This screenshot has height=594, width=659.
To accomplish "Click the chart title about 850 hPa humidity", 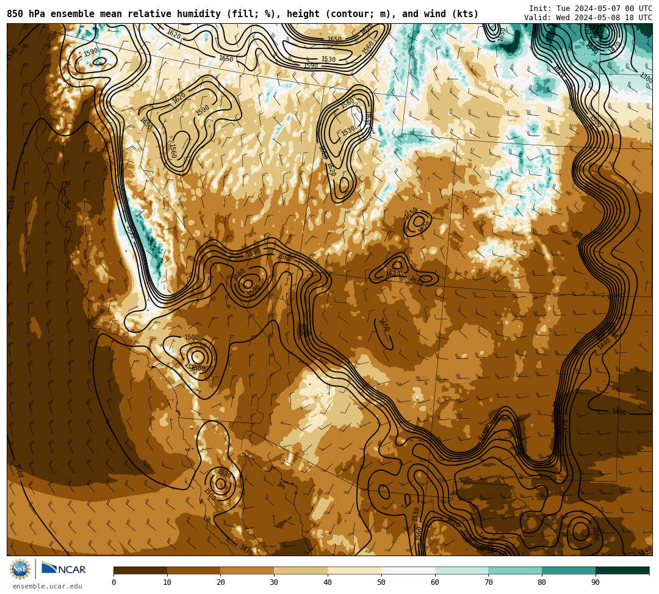I will [242, 14].
